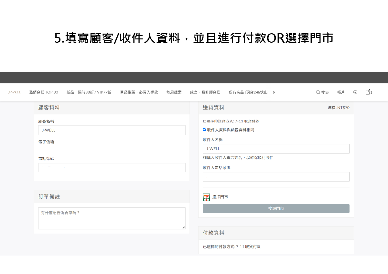Click the 收件人名稱 input field
Image resolution: width=388 pixels, height=274 pixels.
[276, 149]
